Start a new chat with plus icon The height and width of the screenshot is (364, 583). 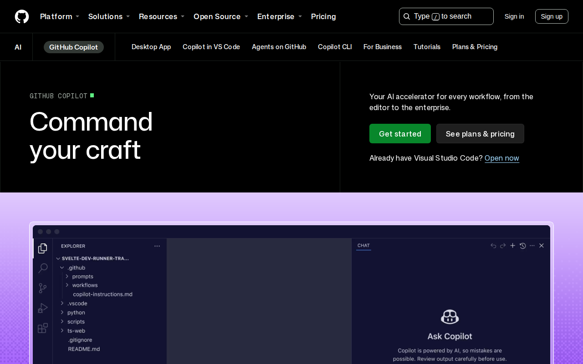(x=512, y=246)
